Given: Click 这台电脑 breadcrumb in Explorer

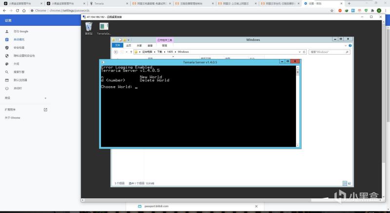Looking at the screenshot, I should point(147,52).
